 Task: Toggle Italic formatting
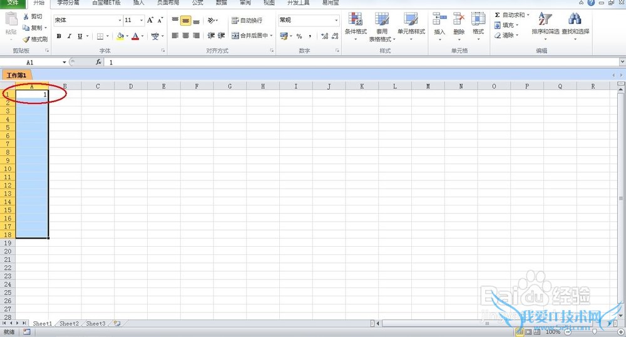69,36
